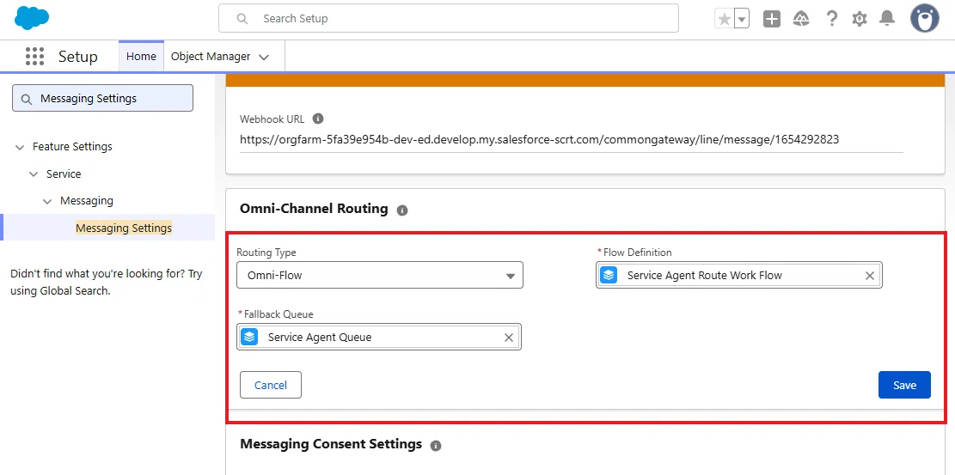Click the Setup app name label
Screen dimensions: 955x475
click(x=78, y=56)
